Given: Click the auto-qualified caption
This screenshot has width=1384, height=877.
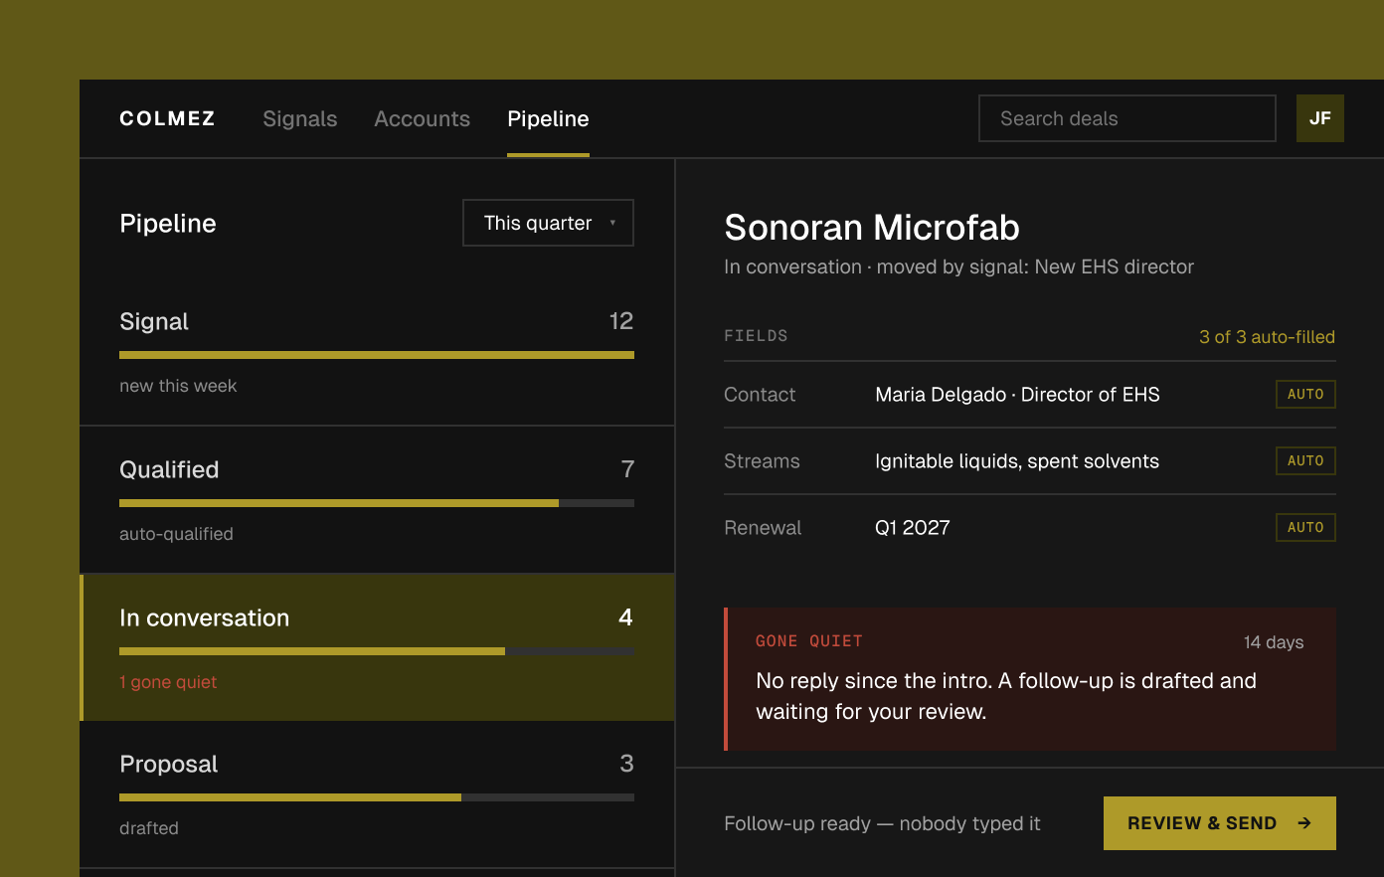Looking at the screenshot, I should coord(176,534).
